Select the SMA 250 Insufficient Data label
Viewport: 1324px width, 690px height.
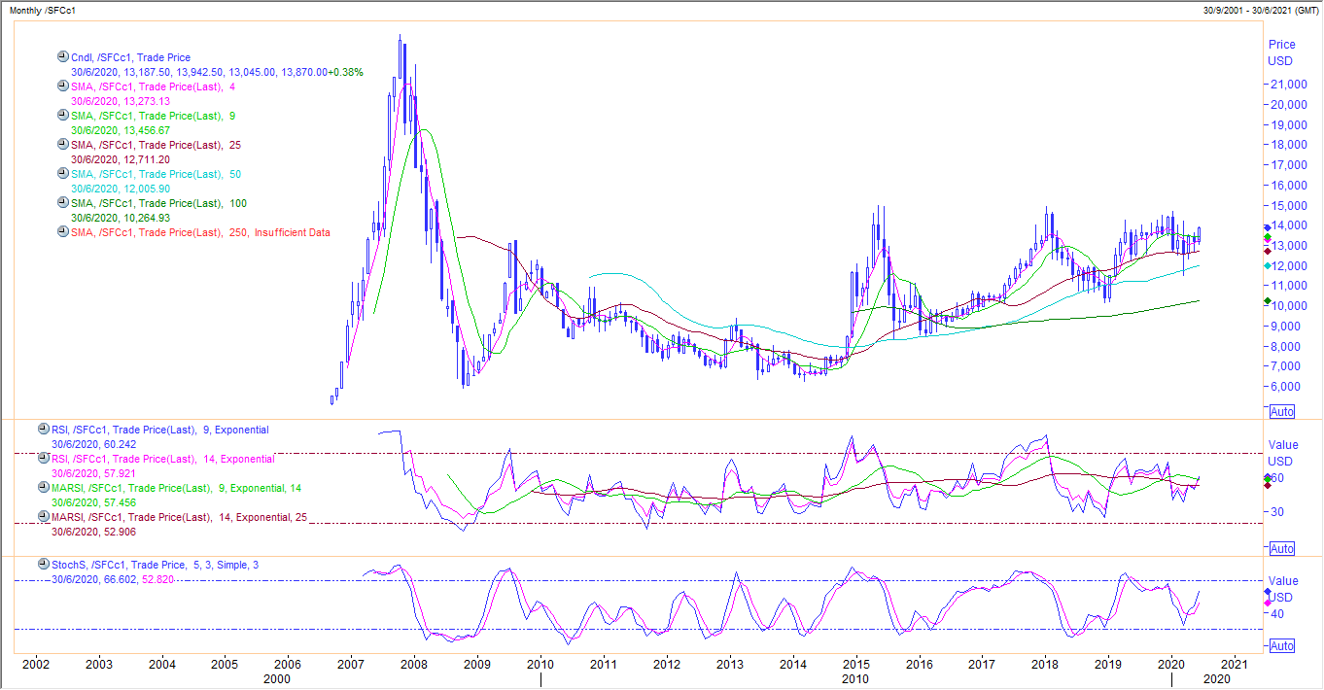[200, 233]
